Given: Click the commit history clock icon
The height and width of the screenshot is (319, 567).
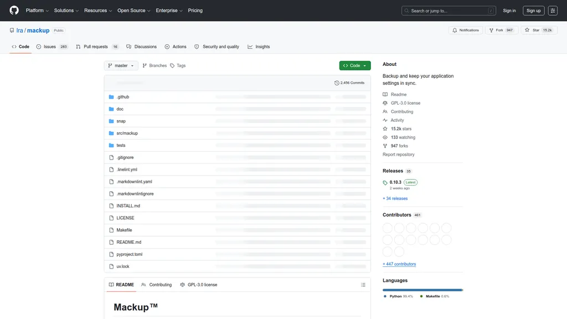Looking at the screenshot, I should tap(337, 83).
